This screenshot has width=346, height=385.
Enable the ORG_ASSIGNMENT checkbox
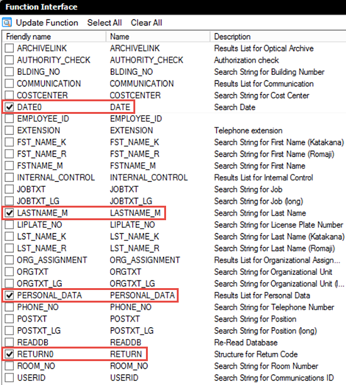[9, 260]
